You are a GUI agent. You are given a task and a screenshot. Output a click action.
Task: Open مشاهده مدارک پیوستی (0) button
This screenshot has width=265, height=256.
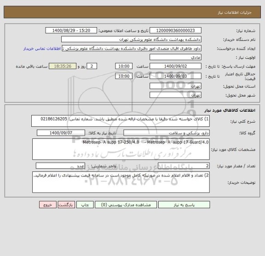126,205
